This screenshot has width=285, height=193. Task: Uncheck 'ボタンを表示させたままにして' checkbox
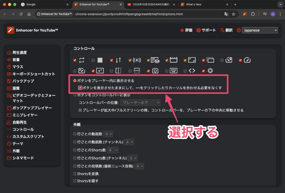pos(80,88)
